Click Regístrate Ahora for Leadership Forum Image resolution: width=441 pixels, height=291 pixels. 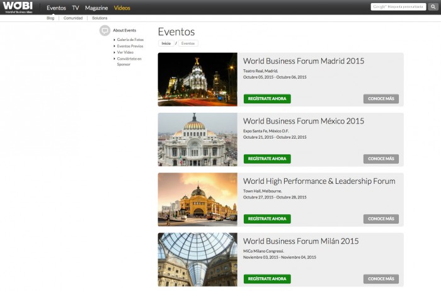[x=267, y=219]
